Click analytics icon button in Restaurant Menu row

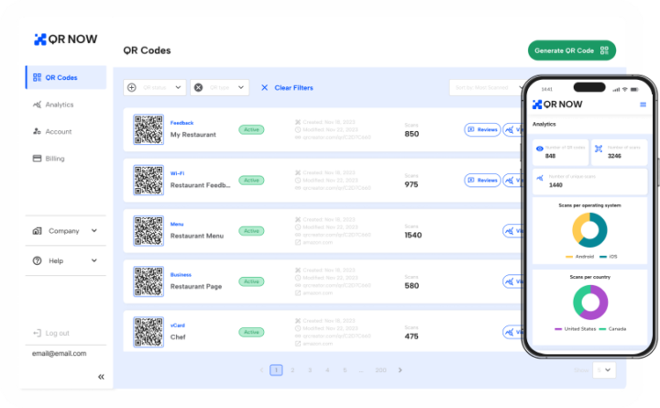512,231
